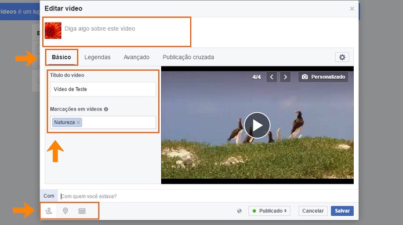Click the location pin icon
This screenshot has width=403, height=225.
(66, 211)
